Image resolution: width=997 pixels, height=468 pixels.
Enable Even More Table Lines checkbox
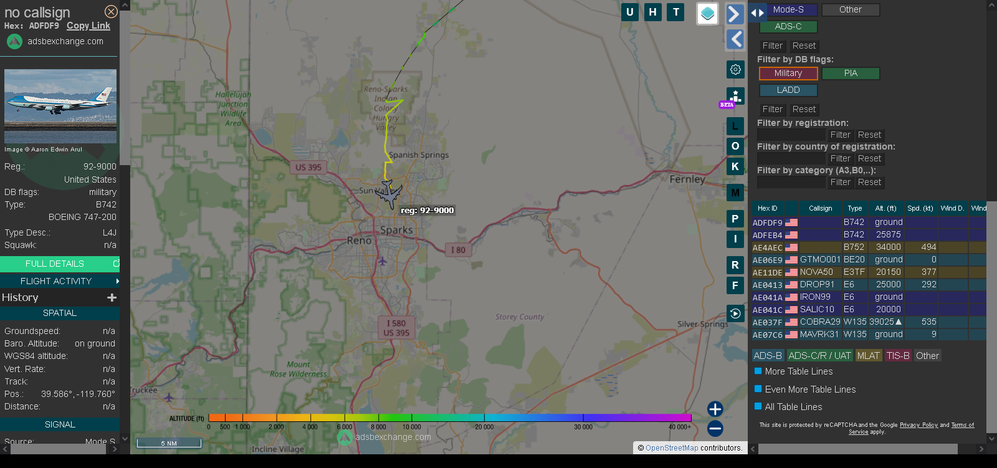tap(758, 389)
